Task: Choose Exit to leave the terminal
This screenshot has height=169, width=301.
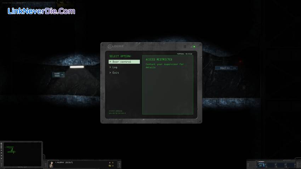Action: (x=115, y=73)
